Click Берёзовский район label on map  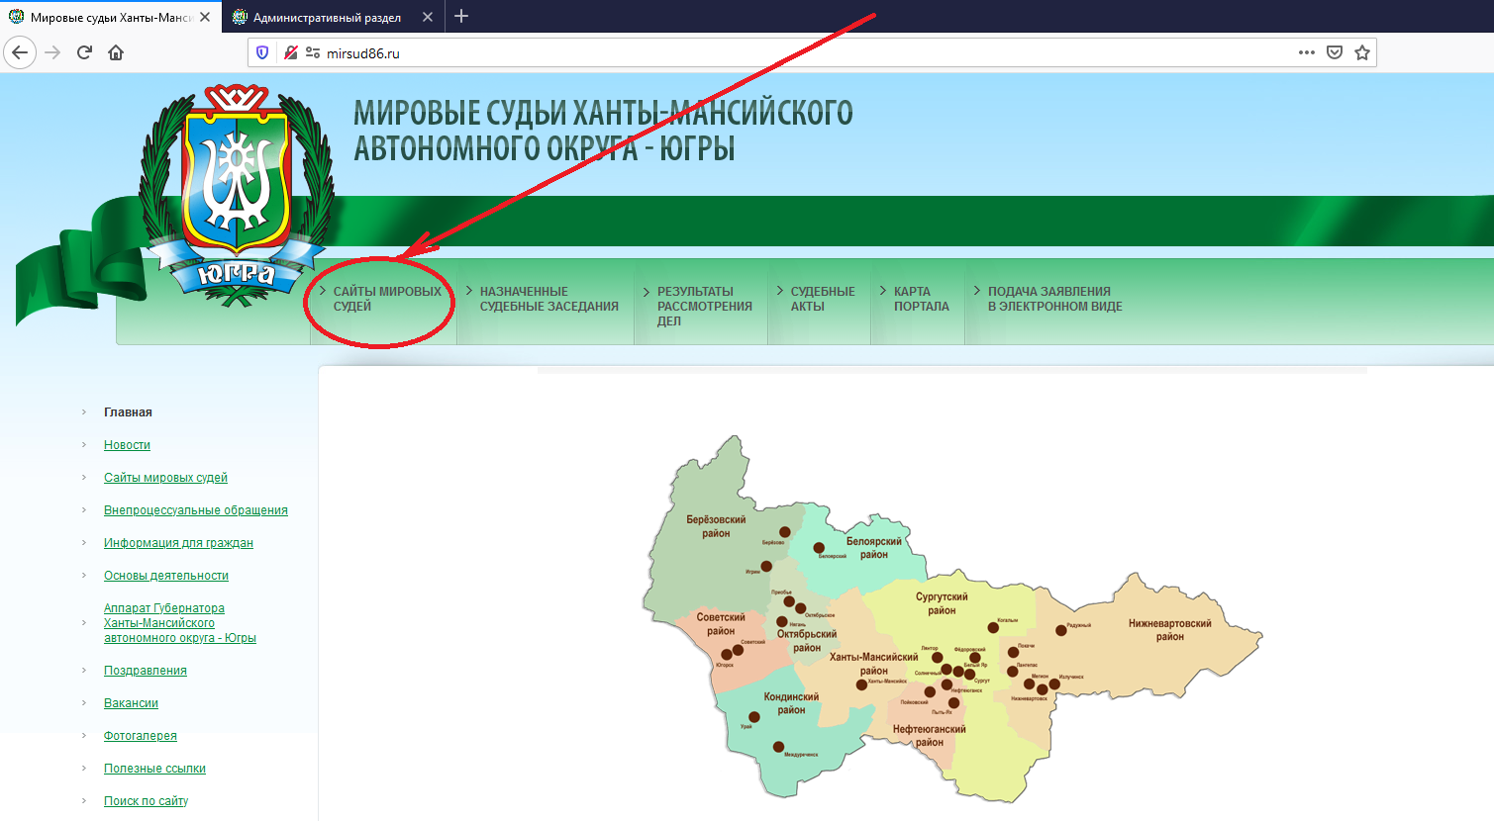click(716, 526)
